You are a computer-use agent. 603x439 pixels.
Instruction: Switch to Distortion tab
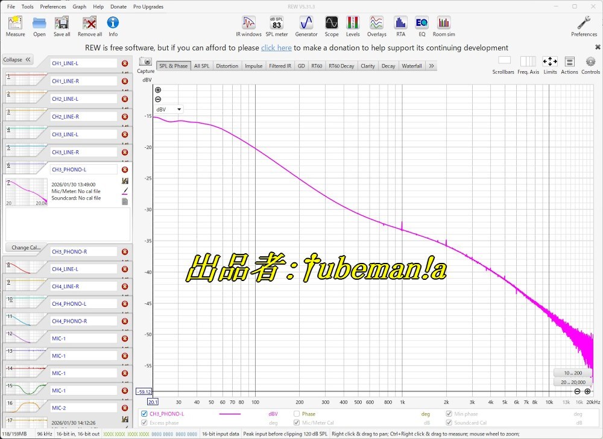tap(227, 66)
